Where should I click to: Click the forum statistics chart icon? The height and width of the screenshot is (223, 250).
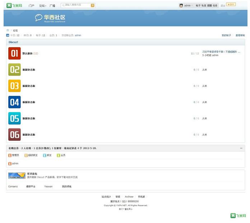pos(8,35)
